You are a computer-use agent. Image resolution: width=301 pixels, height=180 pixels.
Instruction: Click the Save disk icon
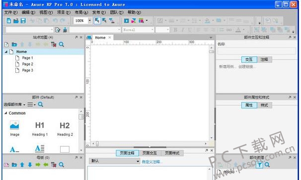tap(23, 20)
